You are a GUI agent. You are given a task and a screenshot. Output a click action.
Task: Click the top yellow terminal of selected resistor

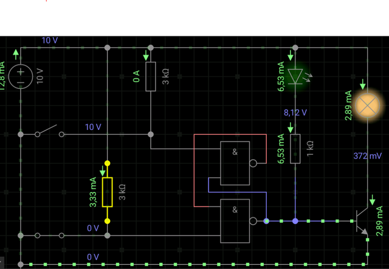(107, 163)
